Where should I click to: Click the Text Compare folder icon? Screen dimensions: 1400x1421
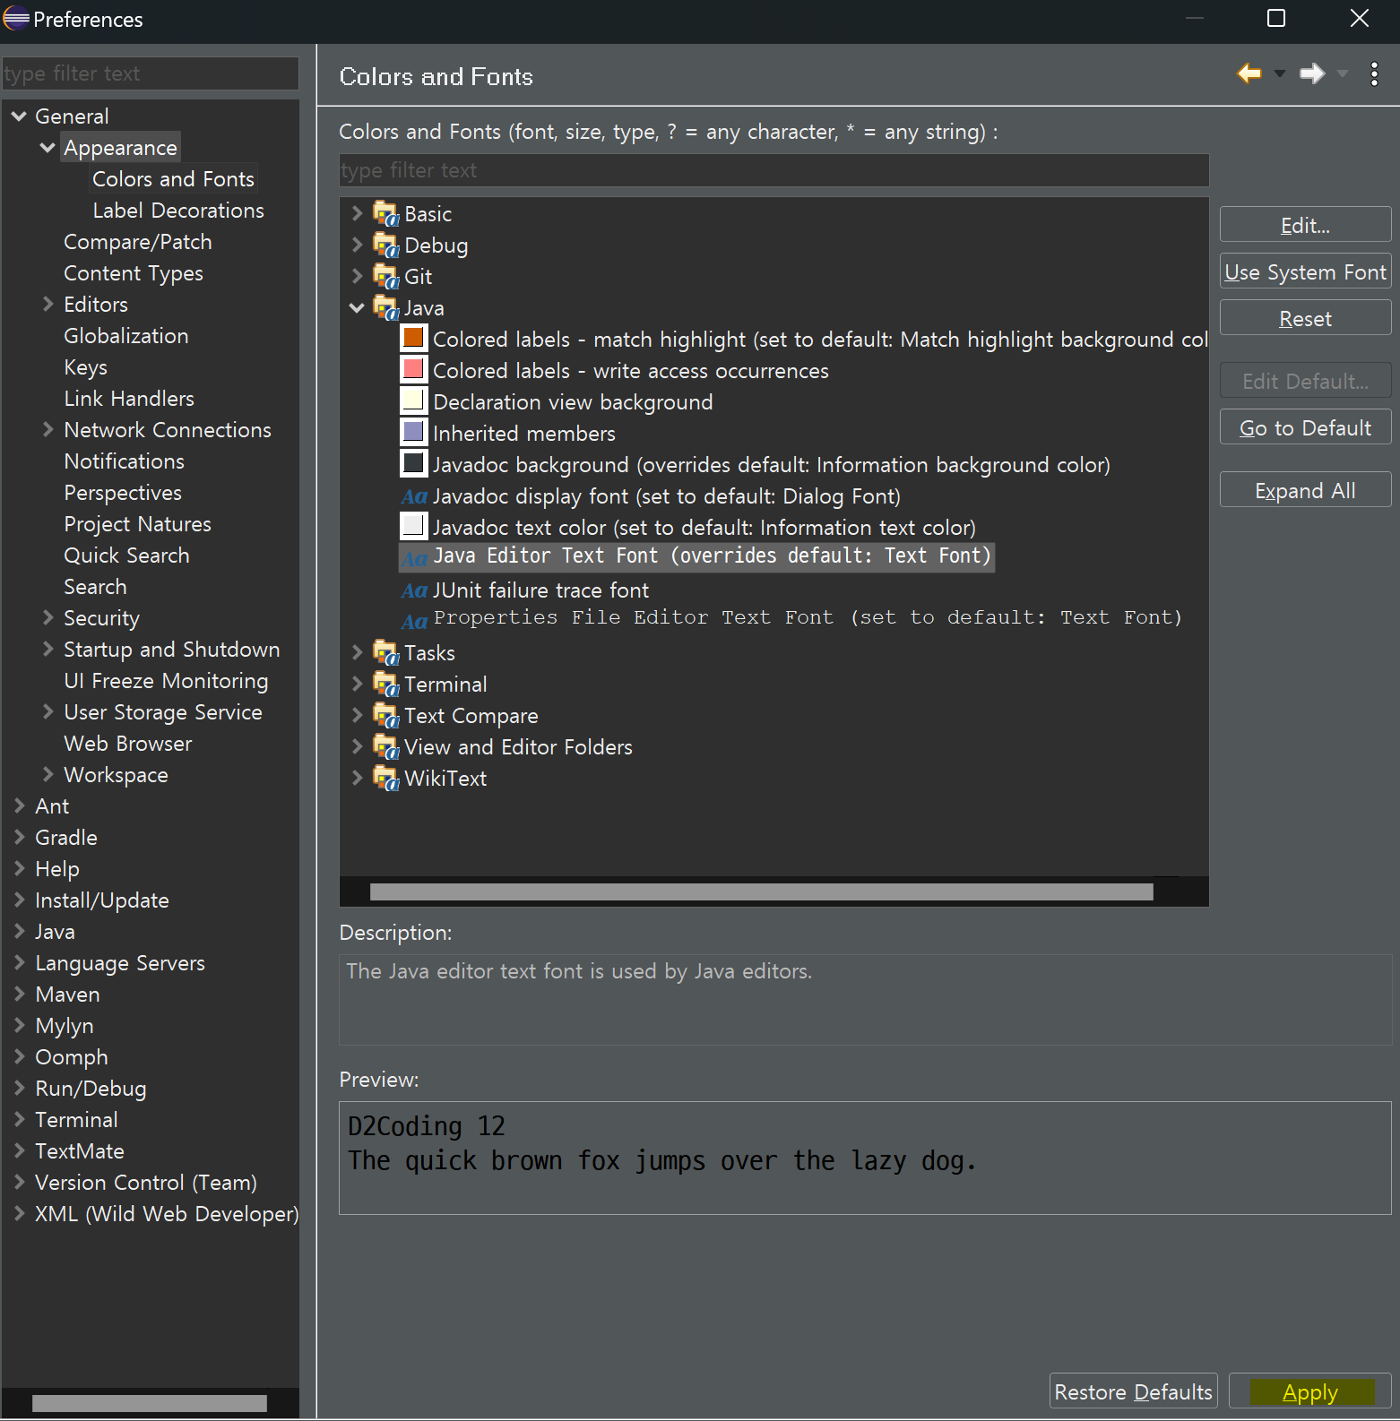click(x=386, y=716)
